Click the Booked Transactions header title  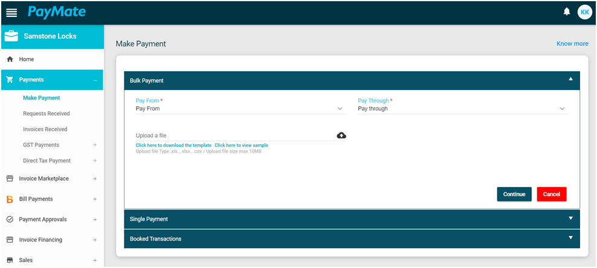(x=156, y=239)
